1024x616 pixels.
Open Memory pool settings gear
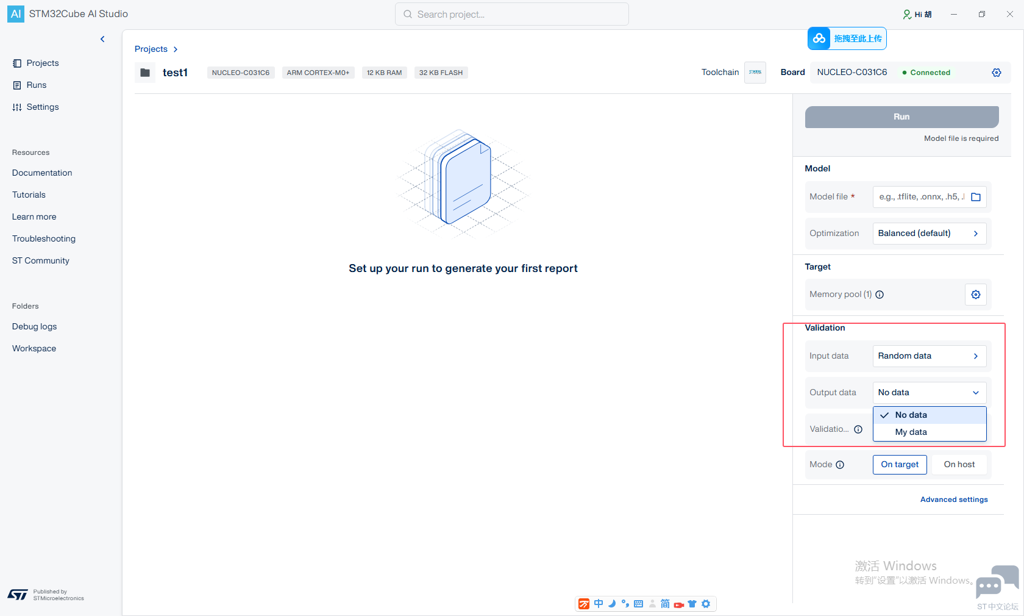[x=976, y=295]
